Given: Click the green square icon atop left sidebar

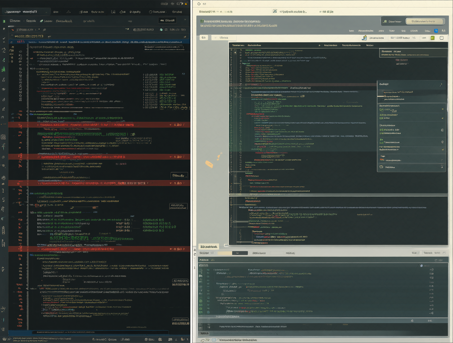Looking at the screenshot, I should pos(4,21).
